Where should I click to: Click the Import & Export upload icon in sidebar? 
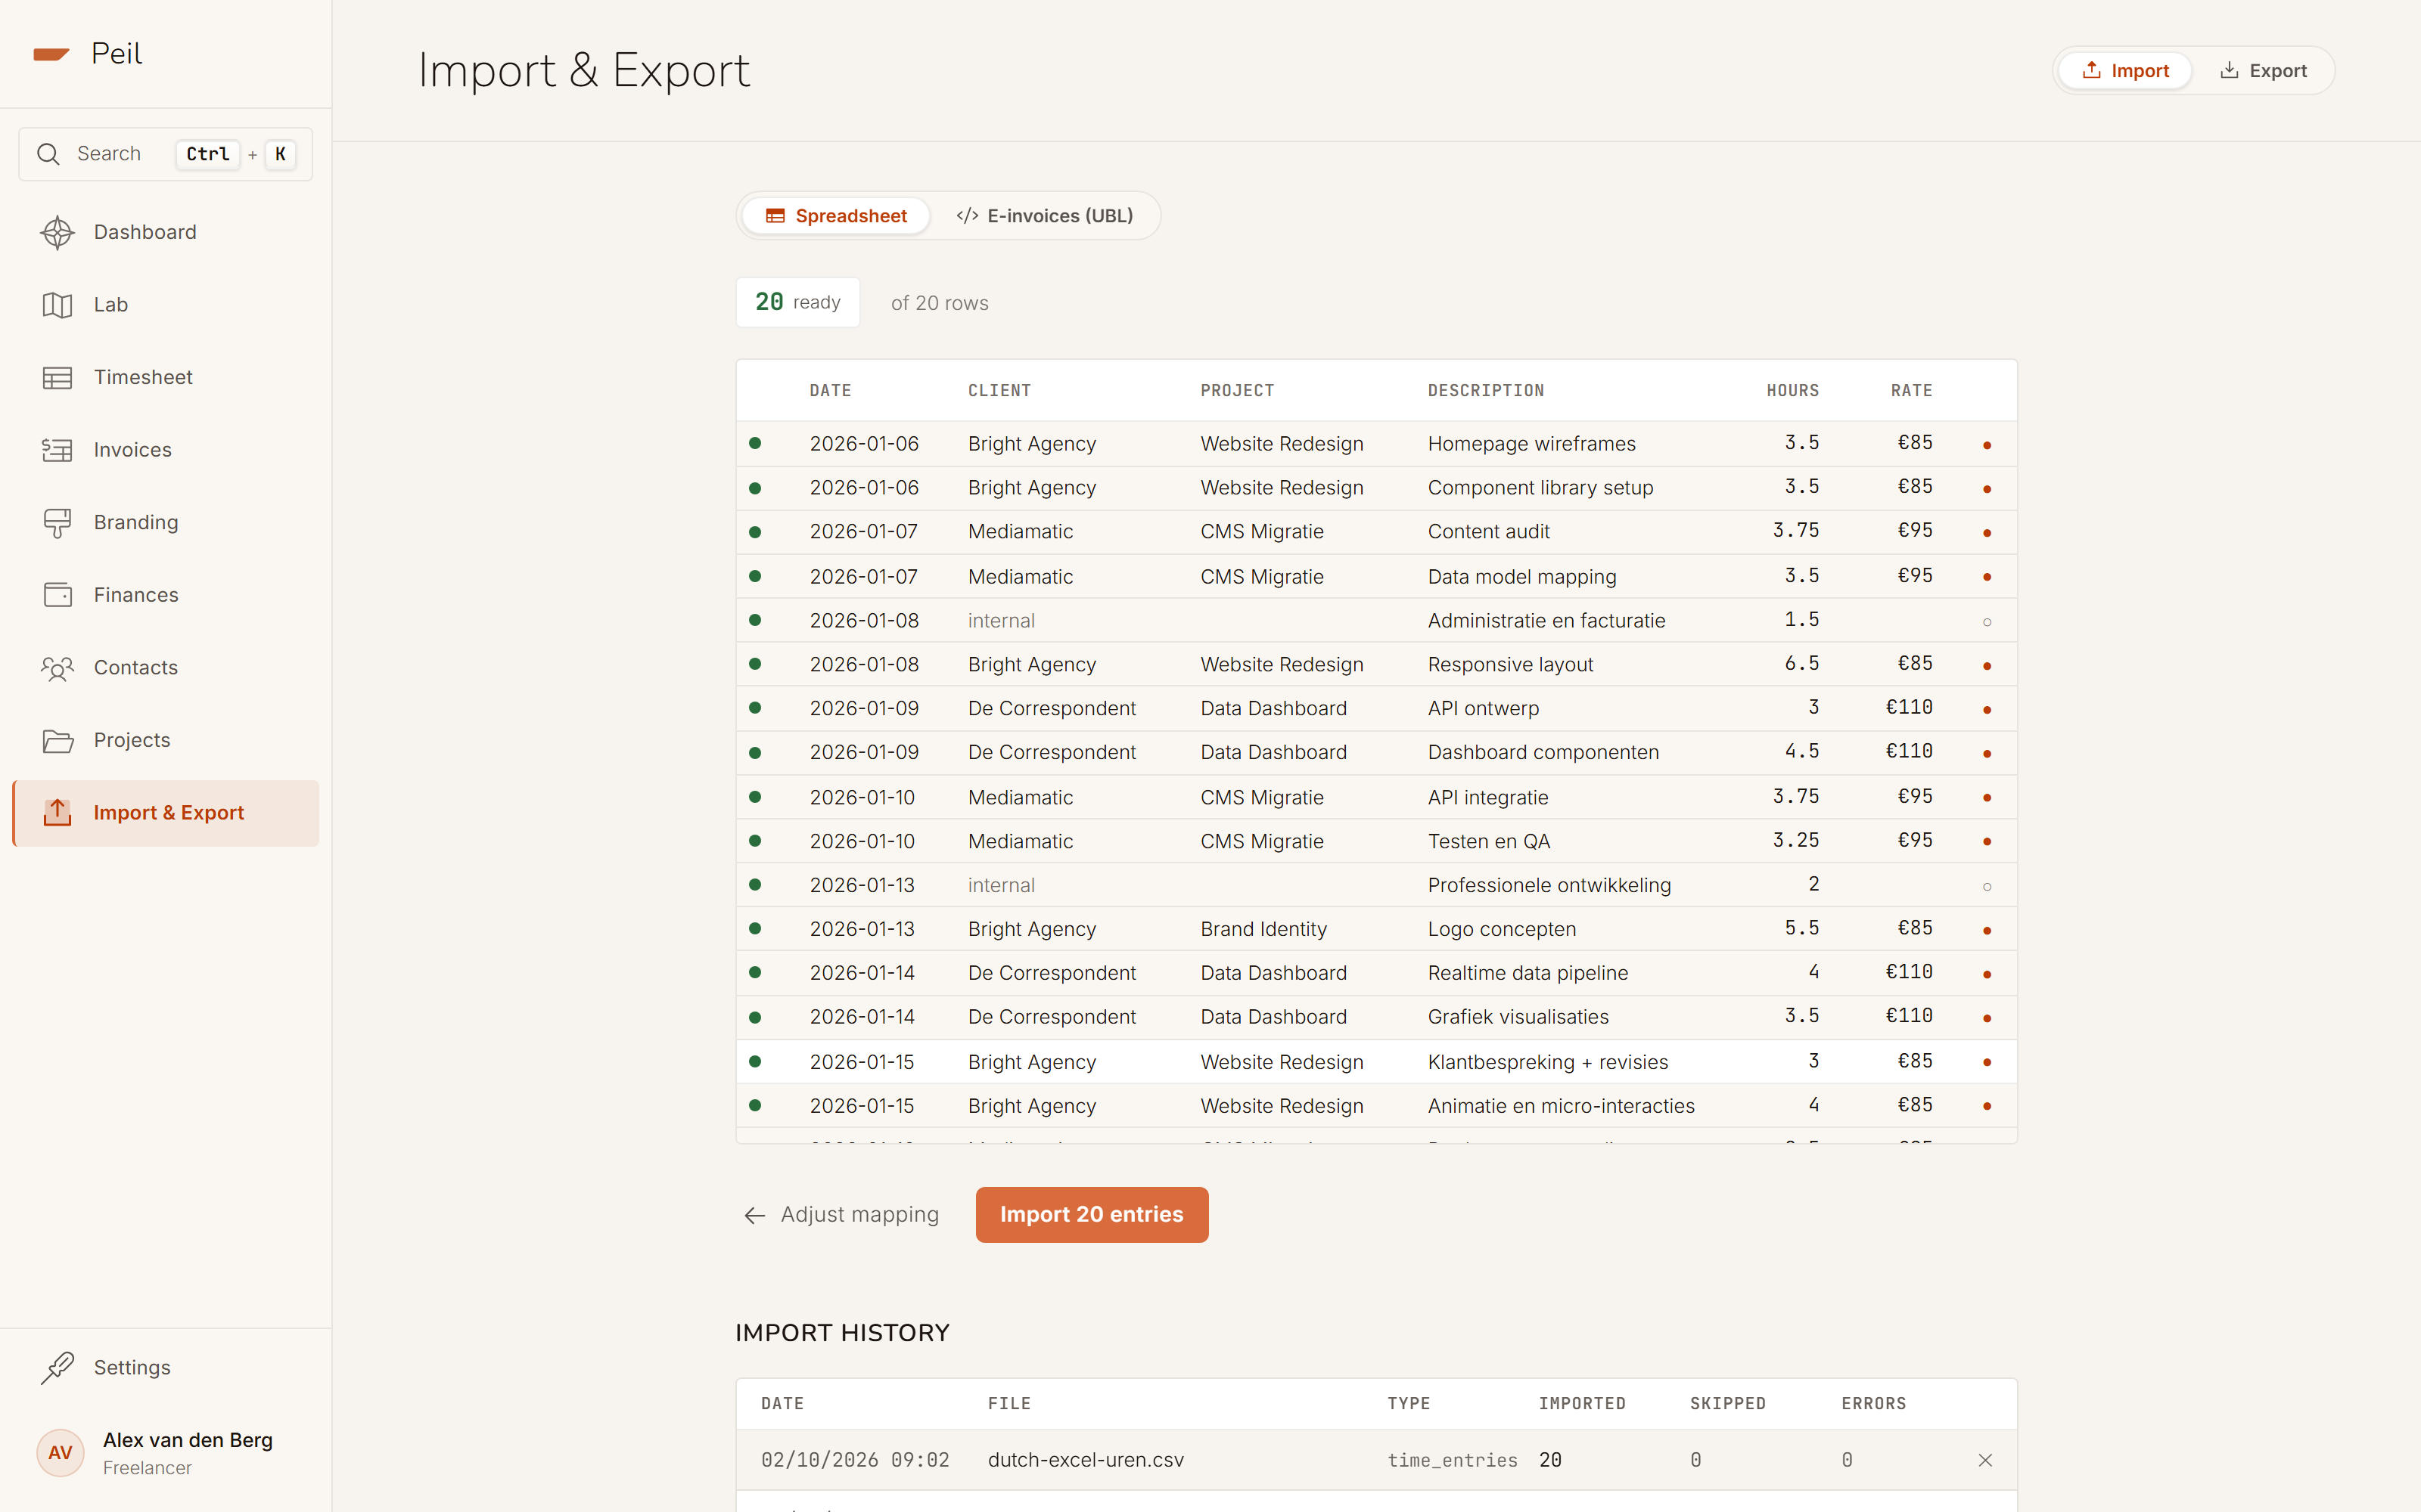pyautogui.click(x=57, y=813)
